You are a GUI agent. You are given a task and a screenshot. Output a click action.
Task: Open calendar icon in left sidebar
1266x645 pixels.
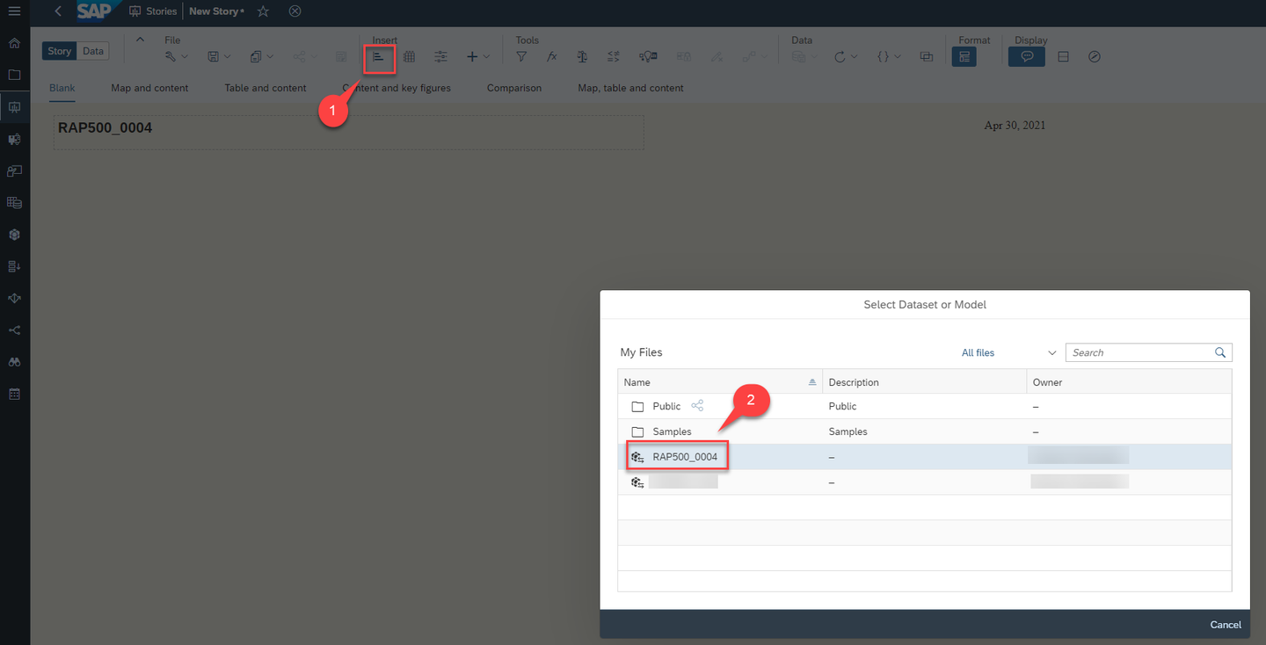click(14, 395)
